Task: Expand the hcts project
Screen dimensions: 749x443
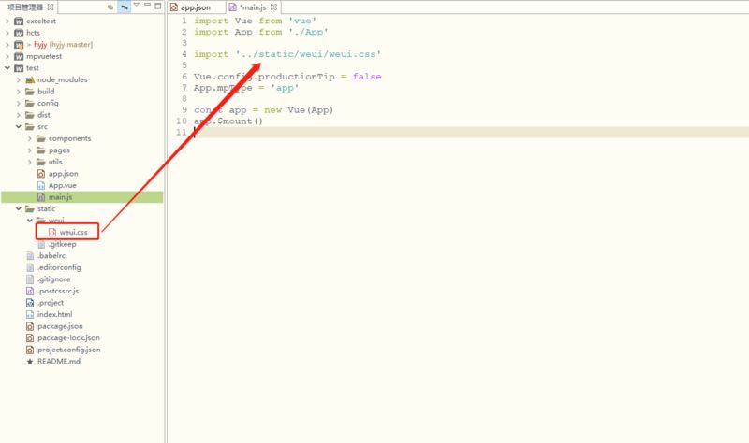Action: (7, 33)
